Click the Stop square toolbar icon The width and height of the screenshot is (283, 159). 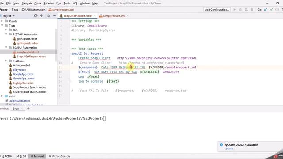tap(252, 10)
